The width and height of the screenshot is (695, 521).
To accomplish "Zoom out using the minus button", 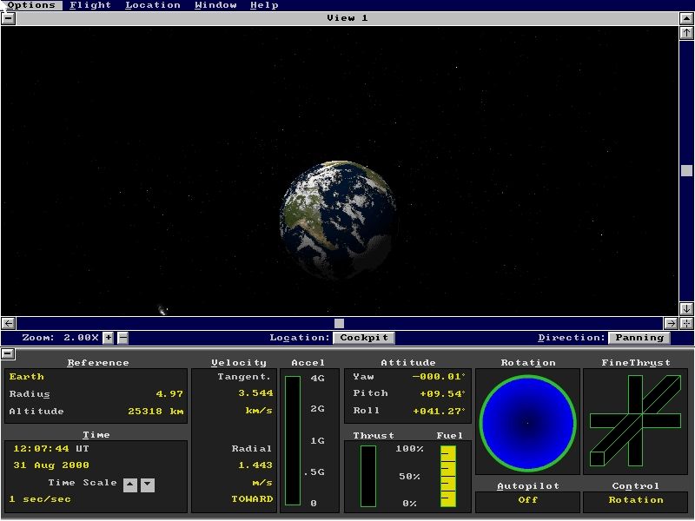I will point(121,338).
